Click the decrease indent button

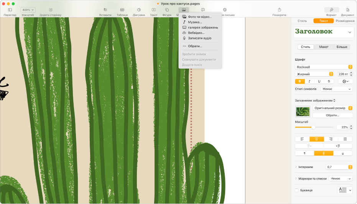coord(309,146)
